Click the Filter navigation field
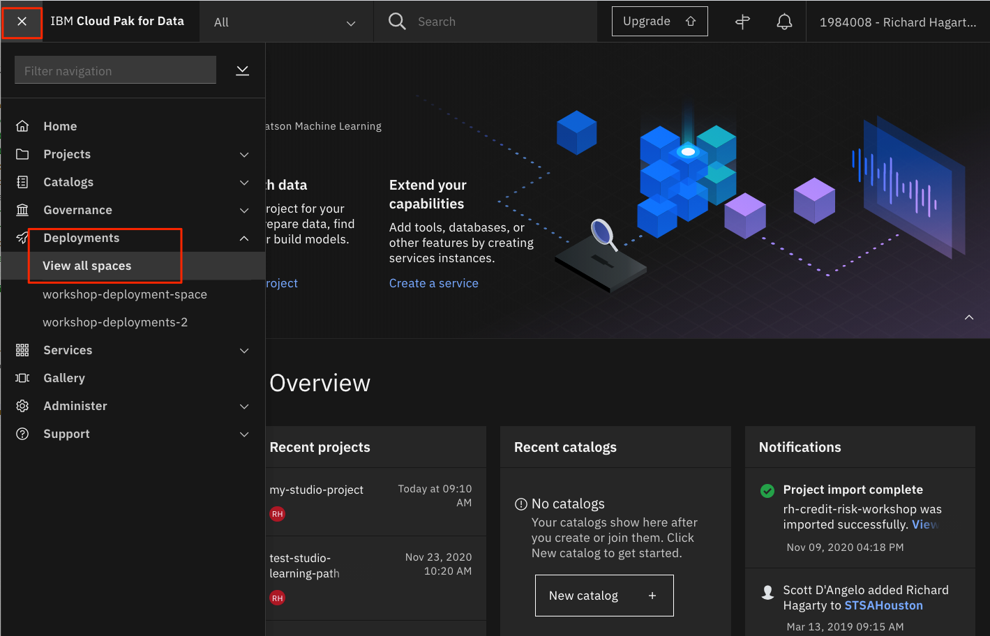This screenshot has height=636, width=990. coord(115,70)
